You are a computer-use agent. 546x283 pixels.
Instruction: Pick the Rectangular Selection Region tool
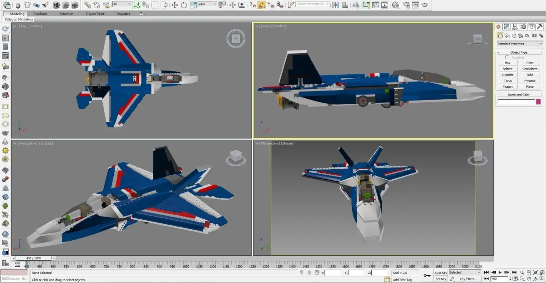click(x=155, y=5)
